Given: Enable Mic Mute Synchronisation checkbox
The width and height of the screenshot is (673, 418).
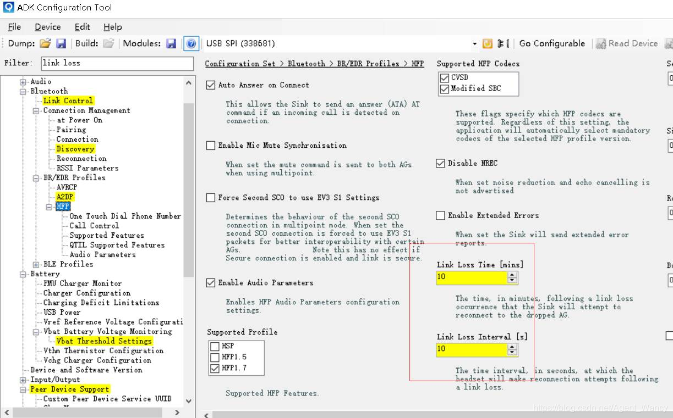Looking at the screenshot, I should 211,146.
